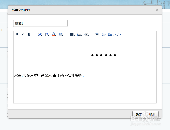Open the text background highlight picker
The width and height of the screenshot is (170, 130).
click(x=61, y=34)
